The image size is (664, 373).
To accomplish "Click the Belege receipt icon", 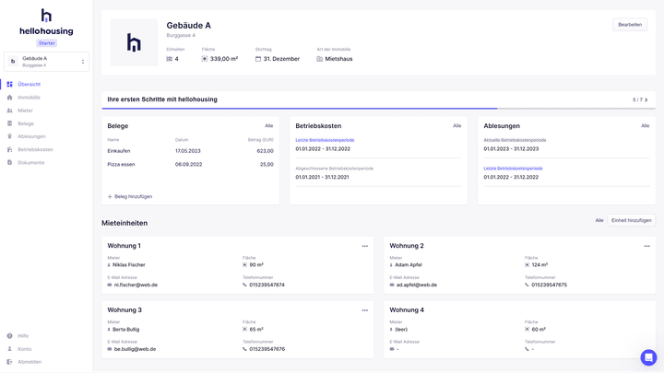I will pyautogui.click(x=10, y=123).
